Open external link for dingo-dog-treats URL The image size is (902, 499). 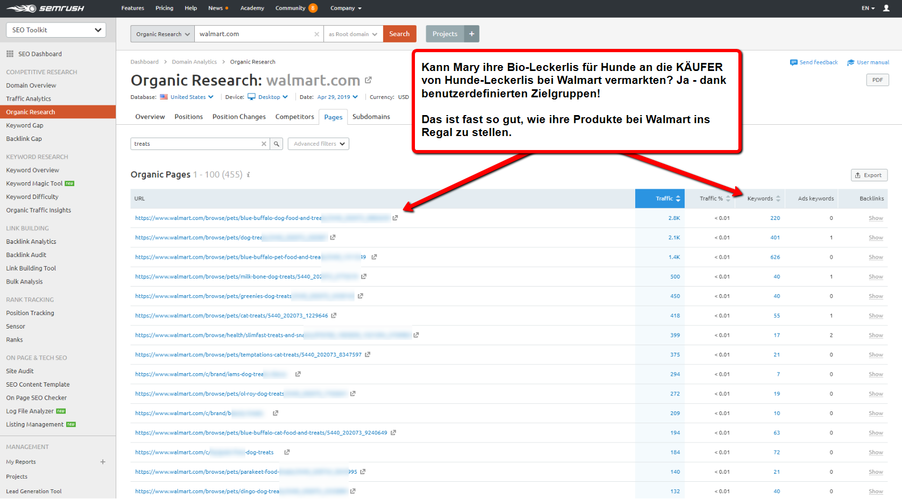click(353, 491)
